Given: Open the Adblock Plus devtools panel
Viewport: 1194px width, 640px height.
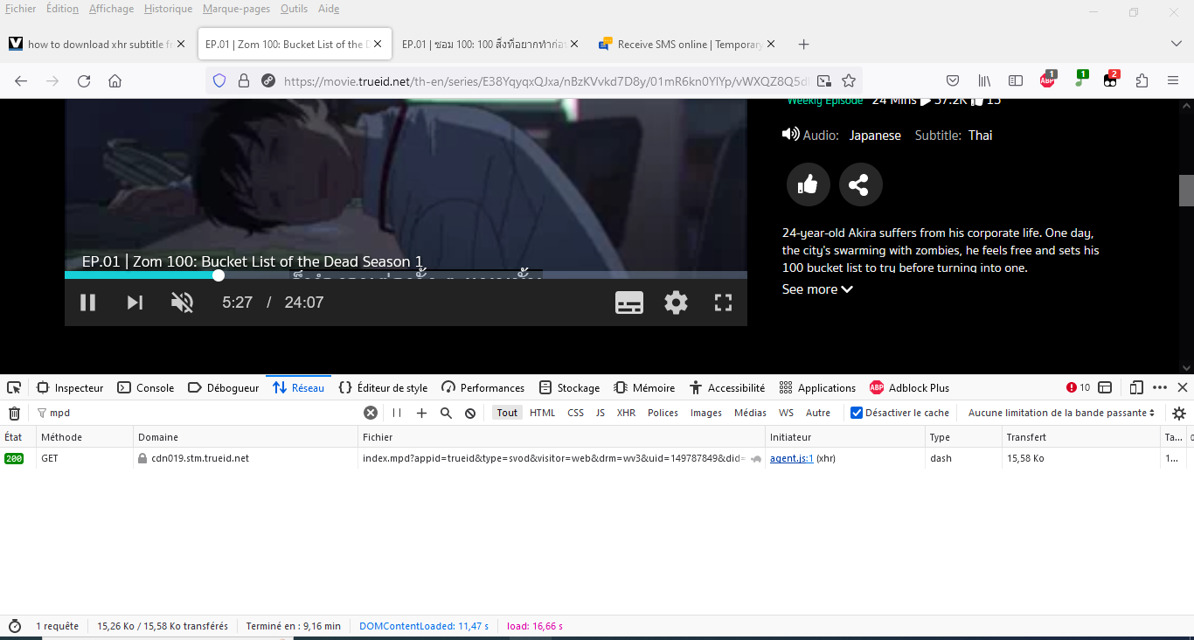Looking at the screenshot, I should 909,388.
